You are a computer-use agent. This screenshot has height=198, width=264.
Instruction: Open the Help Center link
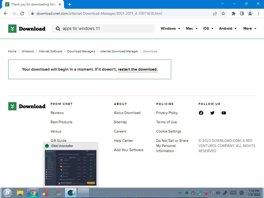pyautogui.click(x=123, y=141)
